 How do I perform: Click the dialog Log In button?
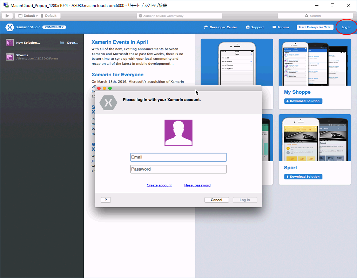click(245, 200)
